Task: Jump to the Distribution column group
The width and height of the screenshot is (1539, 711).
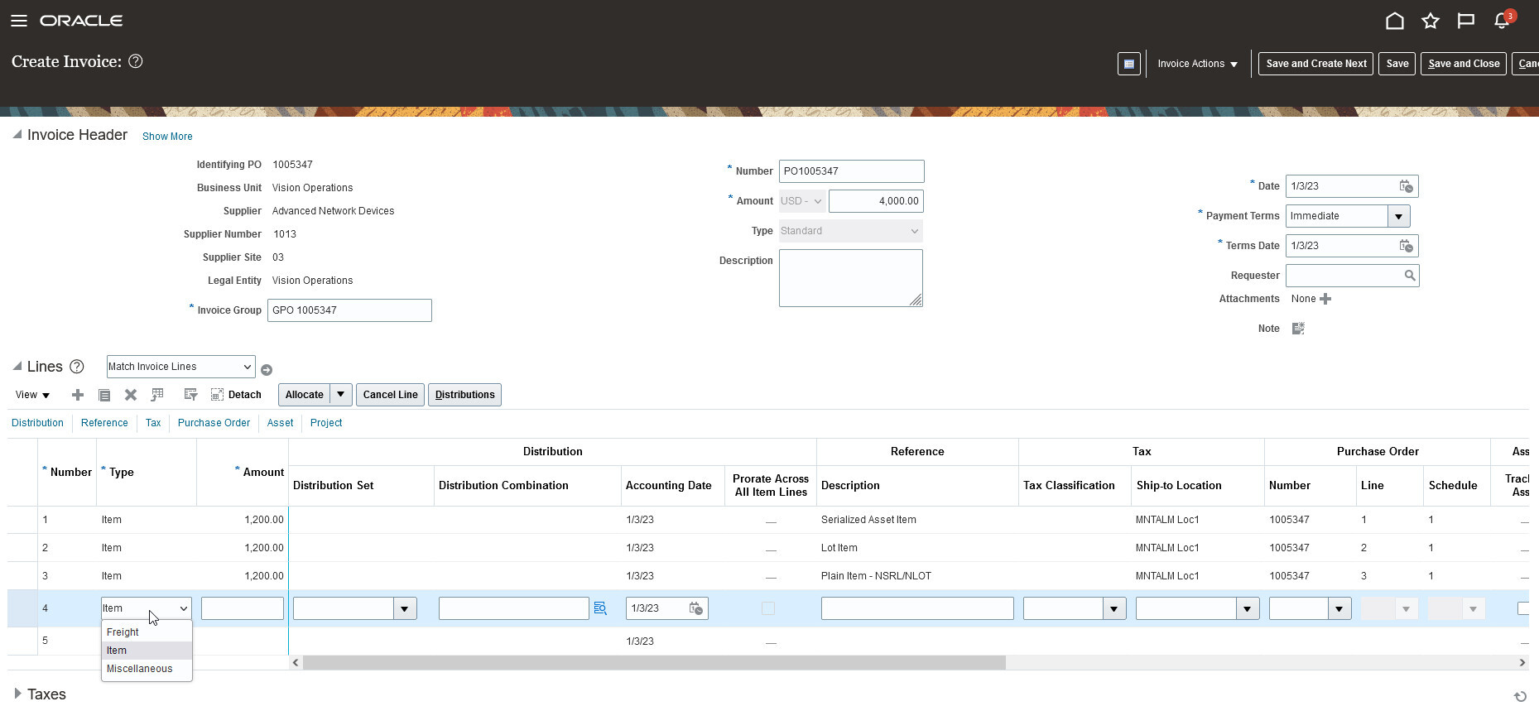Action: (37, 423)
